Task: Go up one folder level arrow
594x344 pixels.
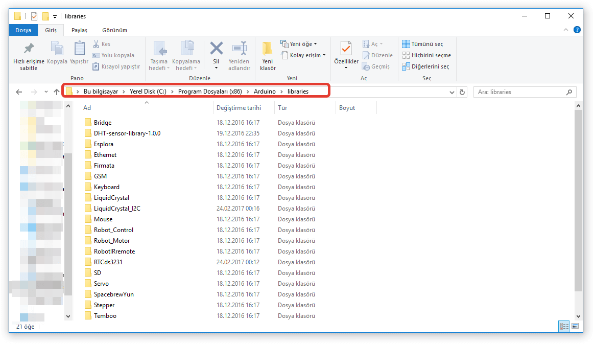Action: point(57,92)
